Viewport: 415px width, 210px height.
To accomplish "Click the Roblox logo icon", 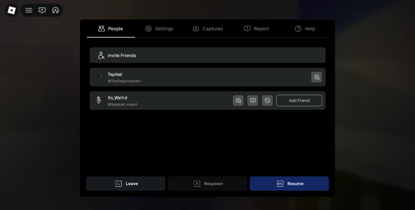I will coord(12,10).
